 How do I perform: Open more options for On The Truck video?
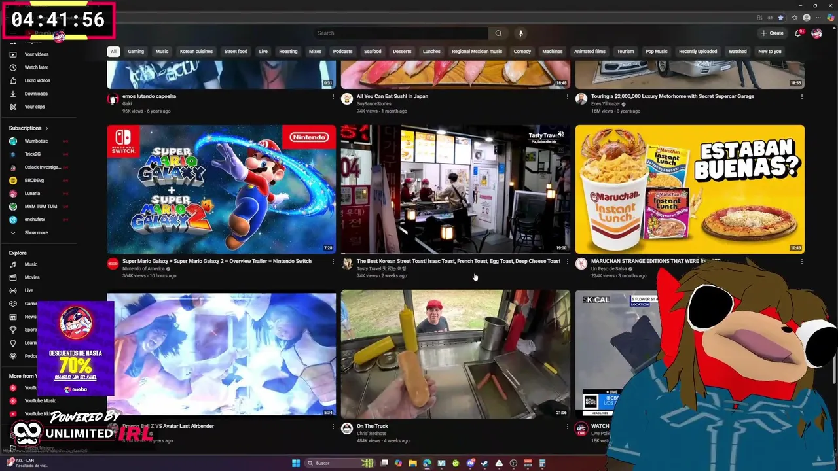point(568,427)
